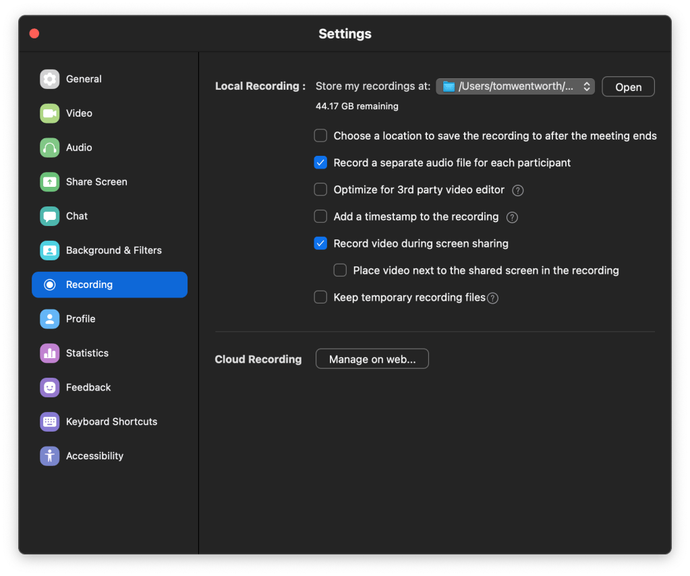The image size is (690, 576).
Task: Select the Audio headphones icon
Action: (x=50, y=148)
